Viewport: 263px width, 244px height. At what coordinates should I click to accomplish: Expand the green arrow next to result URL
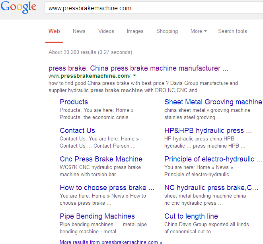point(134,76)
